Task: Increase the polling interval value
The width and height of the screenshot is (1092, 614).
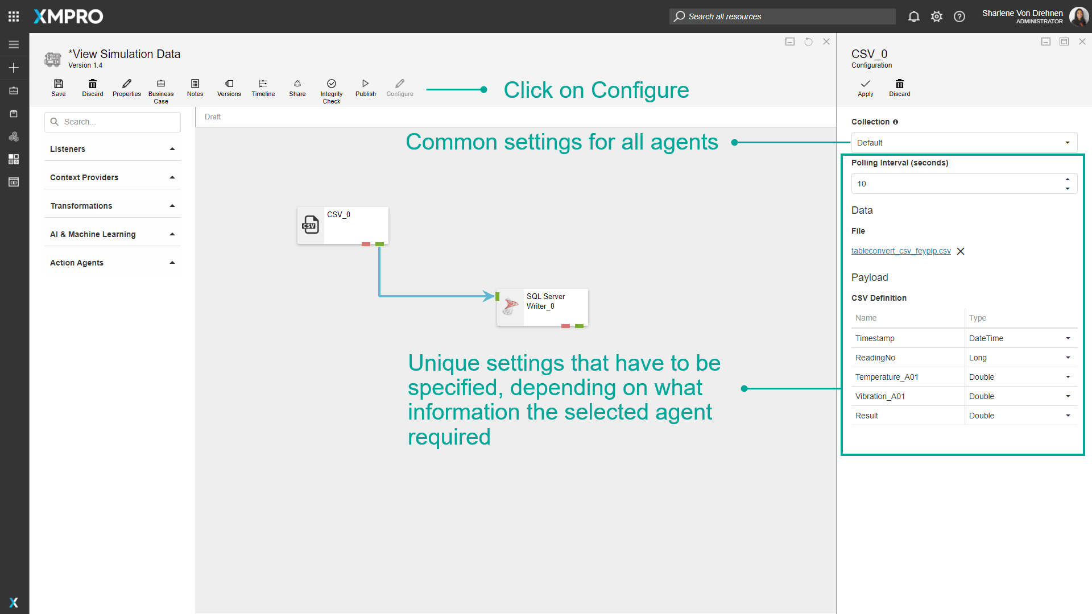Action: [1068, 179]
